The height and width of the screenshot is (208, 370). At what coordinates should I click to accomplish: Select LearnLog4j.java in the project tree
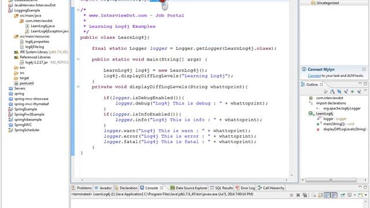click(x=43, y=26)
